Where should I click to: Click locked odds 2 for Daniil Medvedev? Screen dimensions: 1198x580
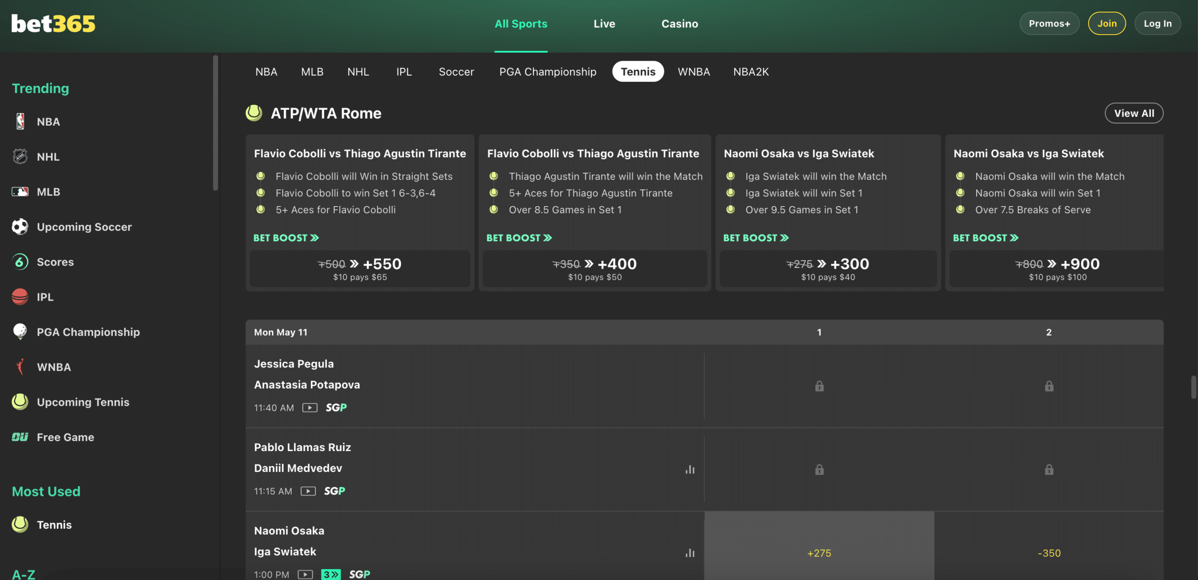click(1049, 469)
